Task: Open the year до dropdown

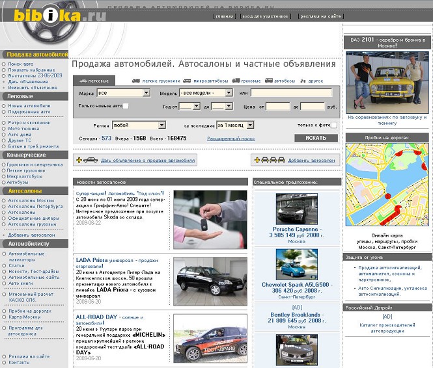Action: [222, 106]
